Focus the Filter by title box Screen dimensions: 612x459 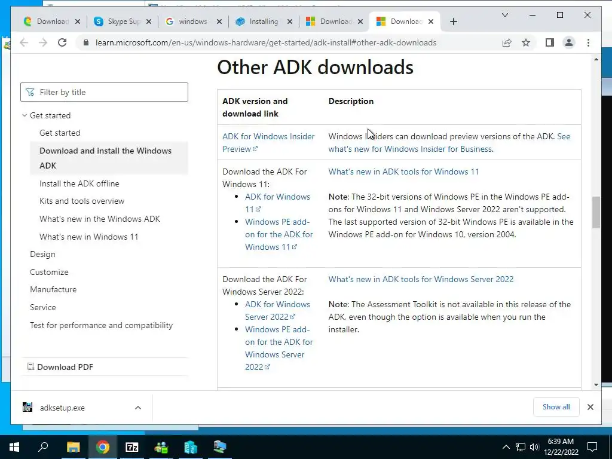point(104,92)
